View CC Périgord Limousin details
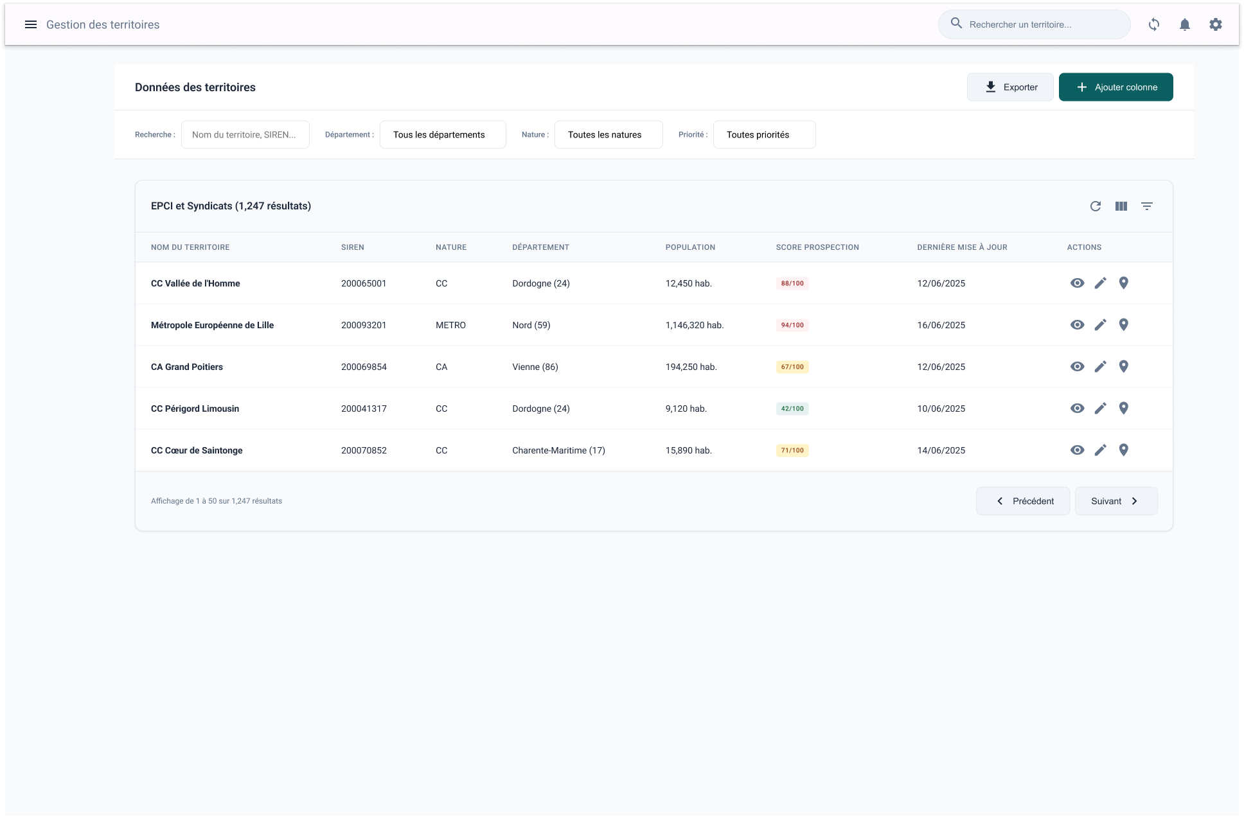Screen dimensions: 1244x835 click(1078, 409)
